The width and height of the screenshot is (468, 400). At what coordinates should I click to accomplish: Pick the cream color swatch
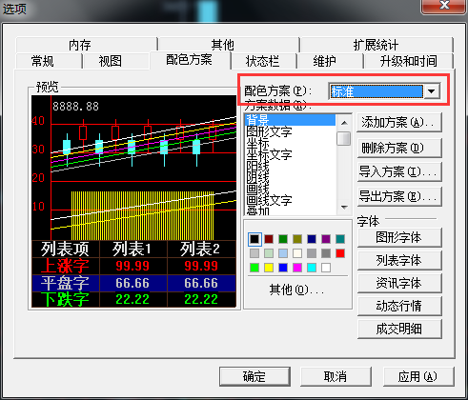point(297,253)
